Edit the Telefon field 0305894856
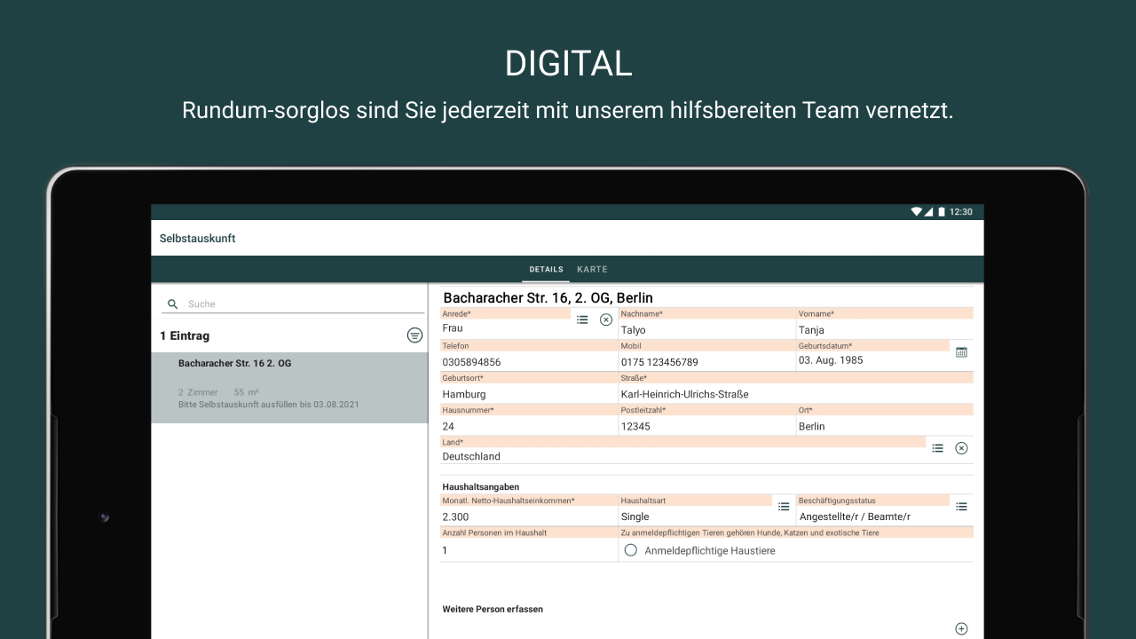1136x639 pixels. [x=529, y=356]
